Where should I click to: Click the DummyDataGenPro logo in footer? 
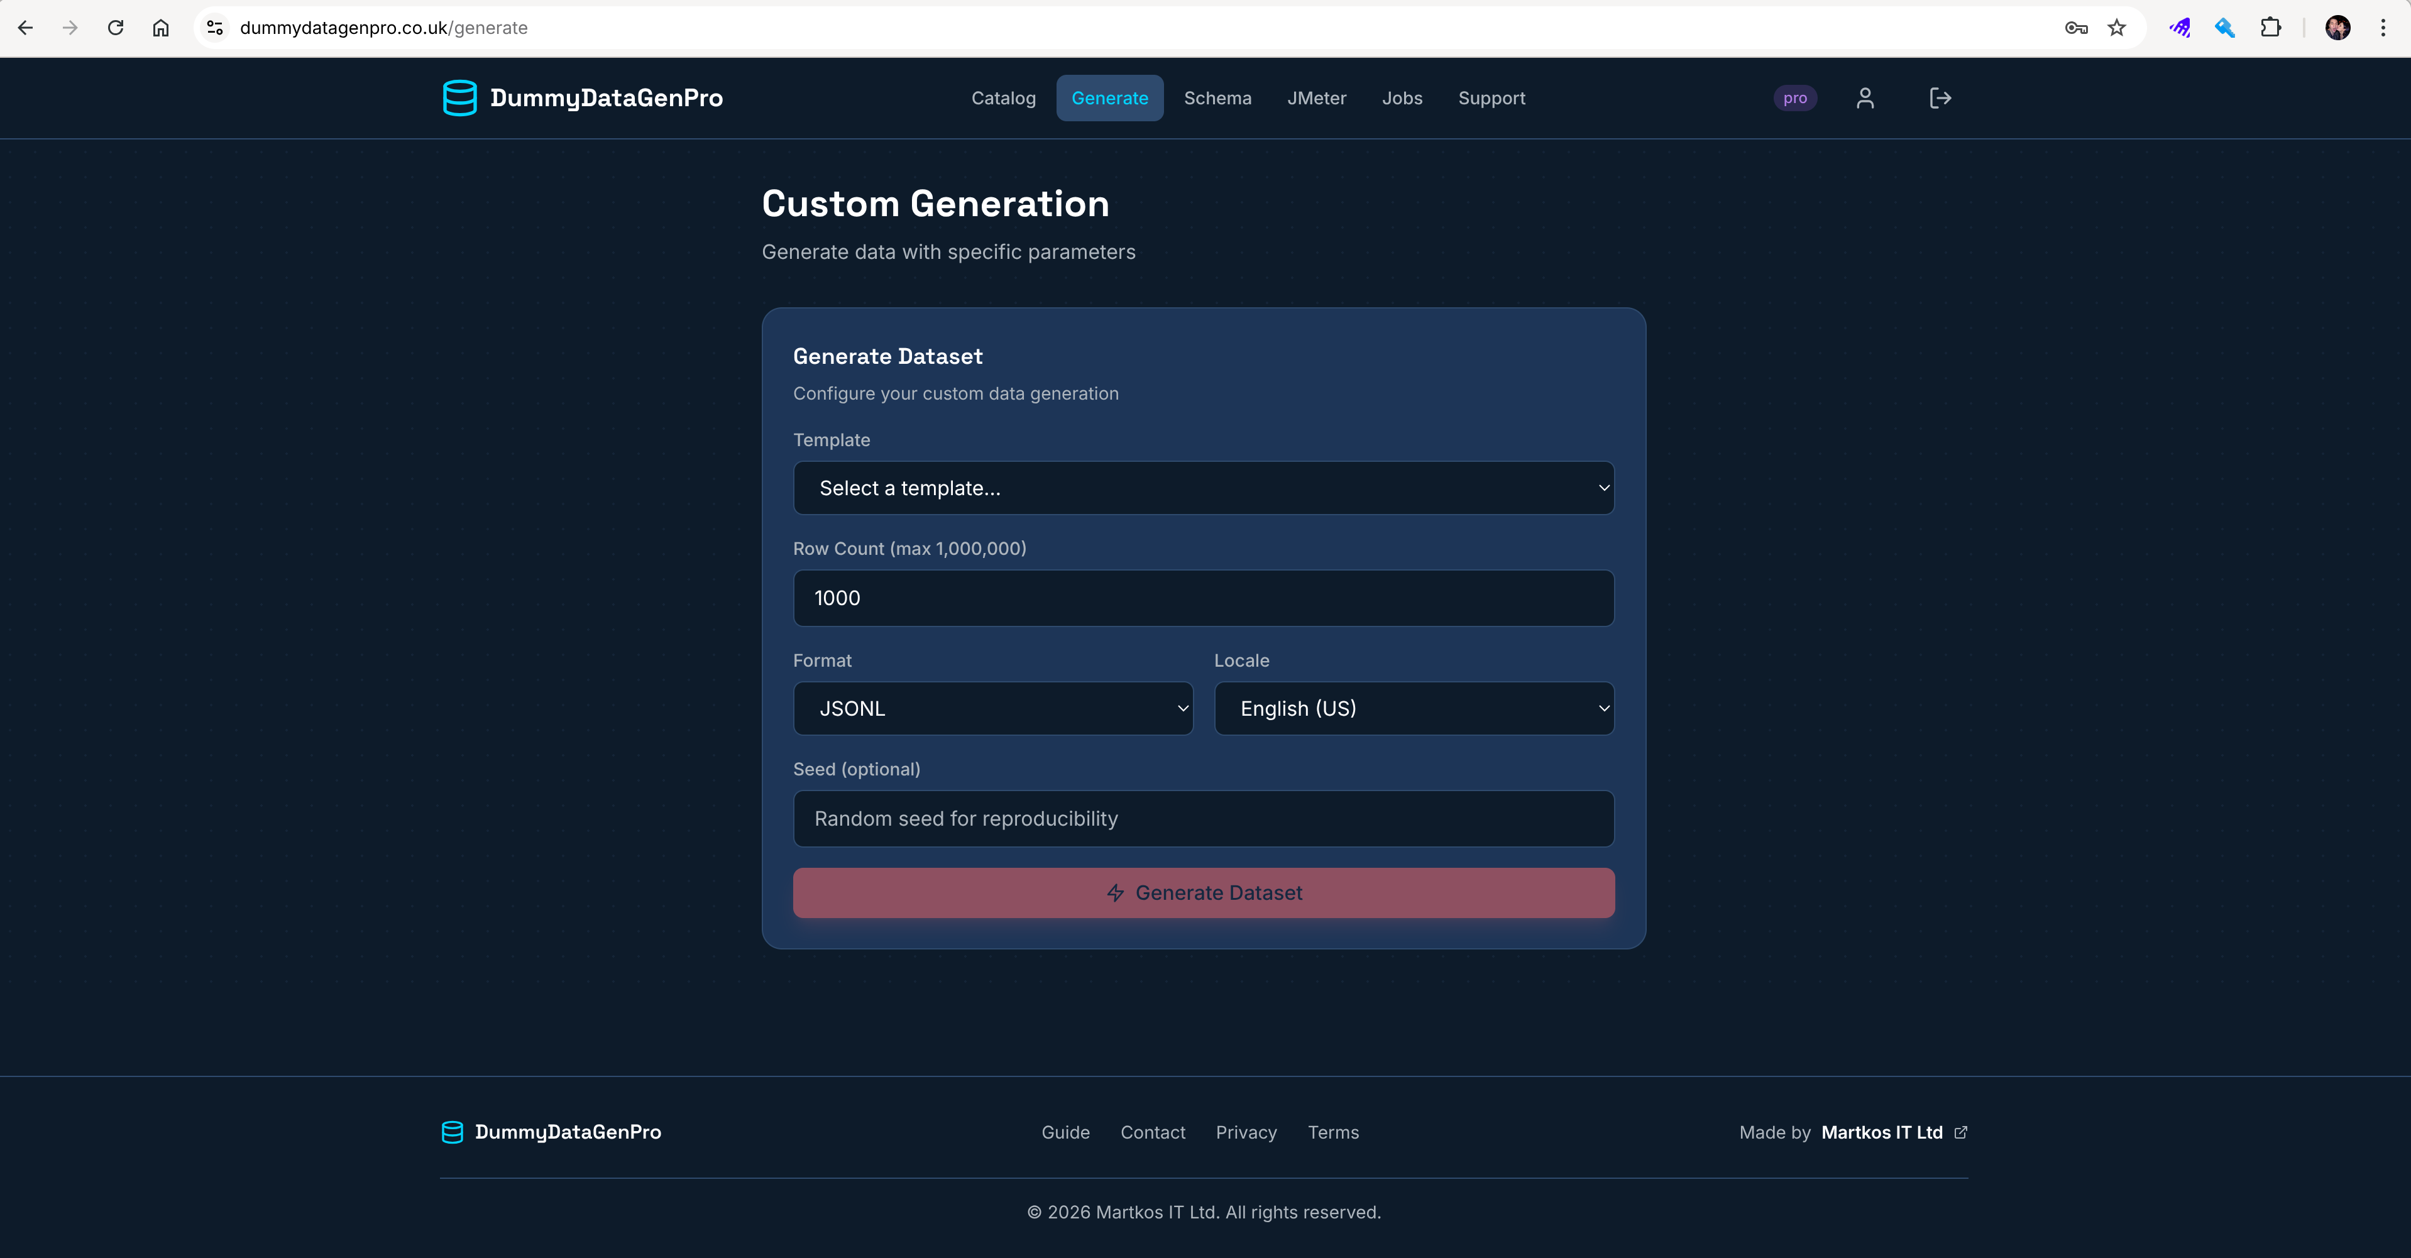tap(452, 1132)
